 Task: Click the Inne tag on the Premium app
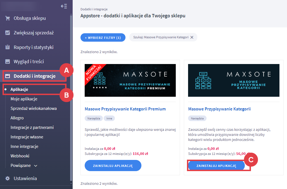pos(109,118)
